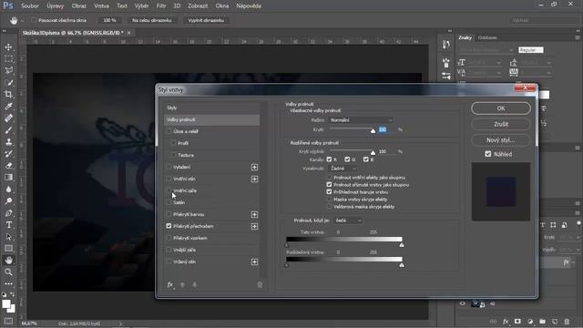The image size is (583, 328).
Task: Open the Úpravy menu
Action: click(x=55, y=6)
